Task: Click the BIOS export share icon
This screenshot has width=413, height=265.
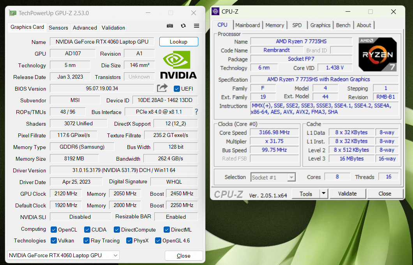Action: coord(162,88)
